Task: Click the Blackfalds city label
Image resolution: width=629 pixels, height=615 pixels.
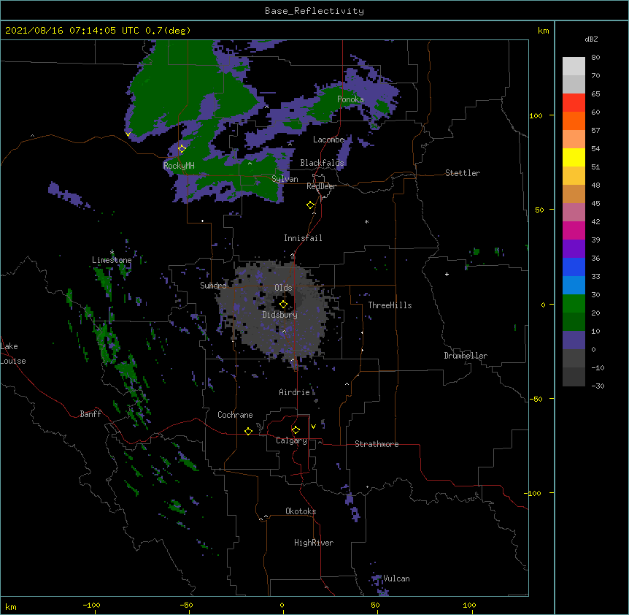Action: (322, 163)
